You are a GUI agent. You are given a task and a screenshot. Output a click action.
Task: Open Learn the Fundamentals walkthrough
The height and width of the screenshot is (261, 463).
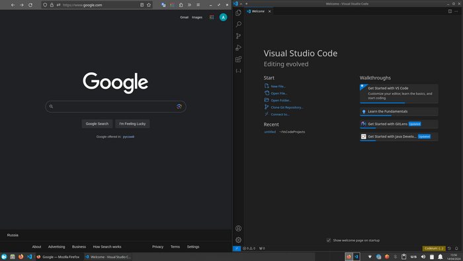399,112
